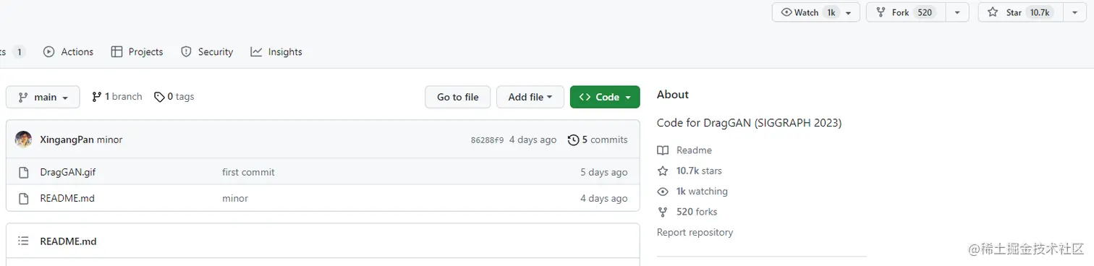
Task: Click the README.md preview header title
Action: [x=68, y=241]
